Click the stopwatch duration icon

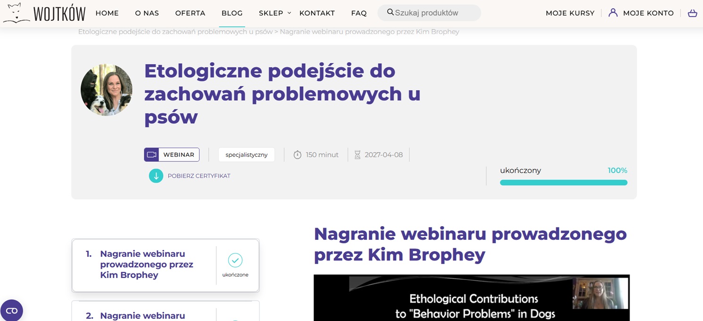pyautogui.click(x=298, y=155)
